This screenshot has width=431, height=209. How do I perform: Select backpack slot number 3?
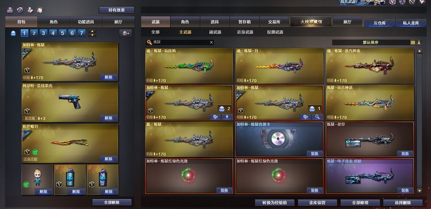[x=43, y=33]
